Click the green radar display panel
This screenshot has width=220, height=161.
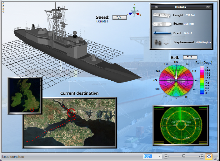(x=181, y=125)
